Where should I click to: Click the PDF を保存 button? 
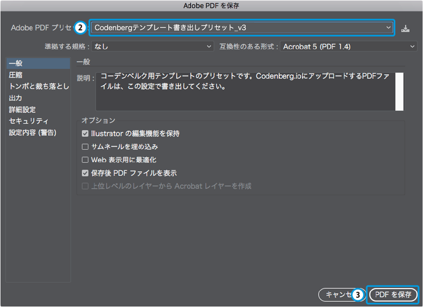[x=393, y=295]
